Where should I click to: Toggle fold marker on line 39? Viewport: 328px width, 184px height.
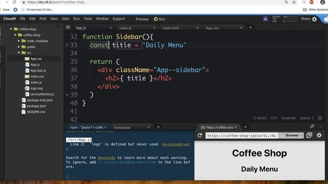point(67,95)
